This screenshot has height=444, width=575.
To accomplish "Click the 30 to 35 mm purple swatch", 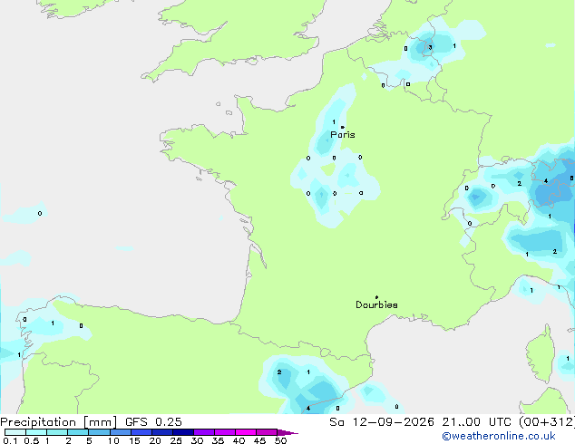I will 204,432.
